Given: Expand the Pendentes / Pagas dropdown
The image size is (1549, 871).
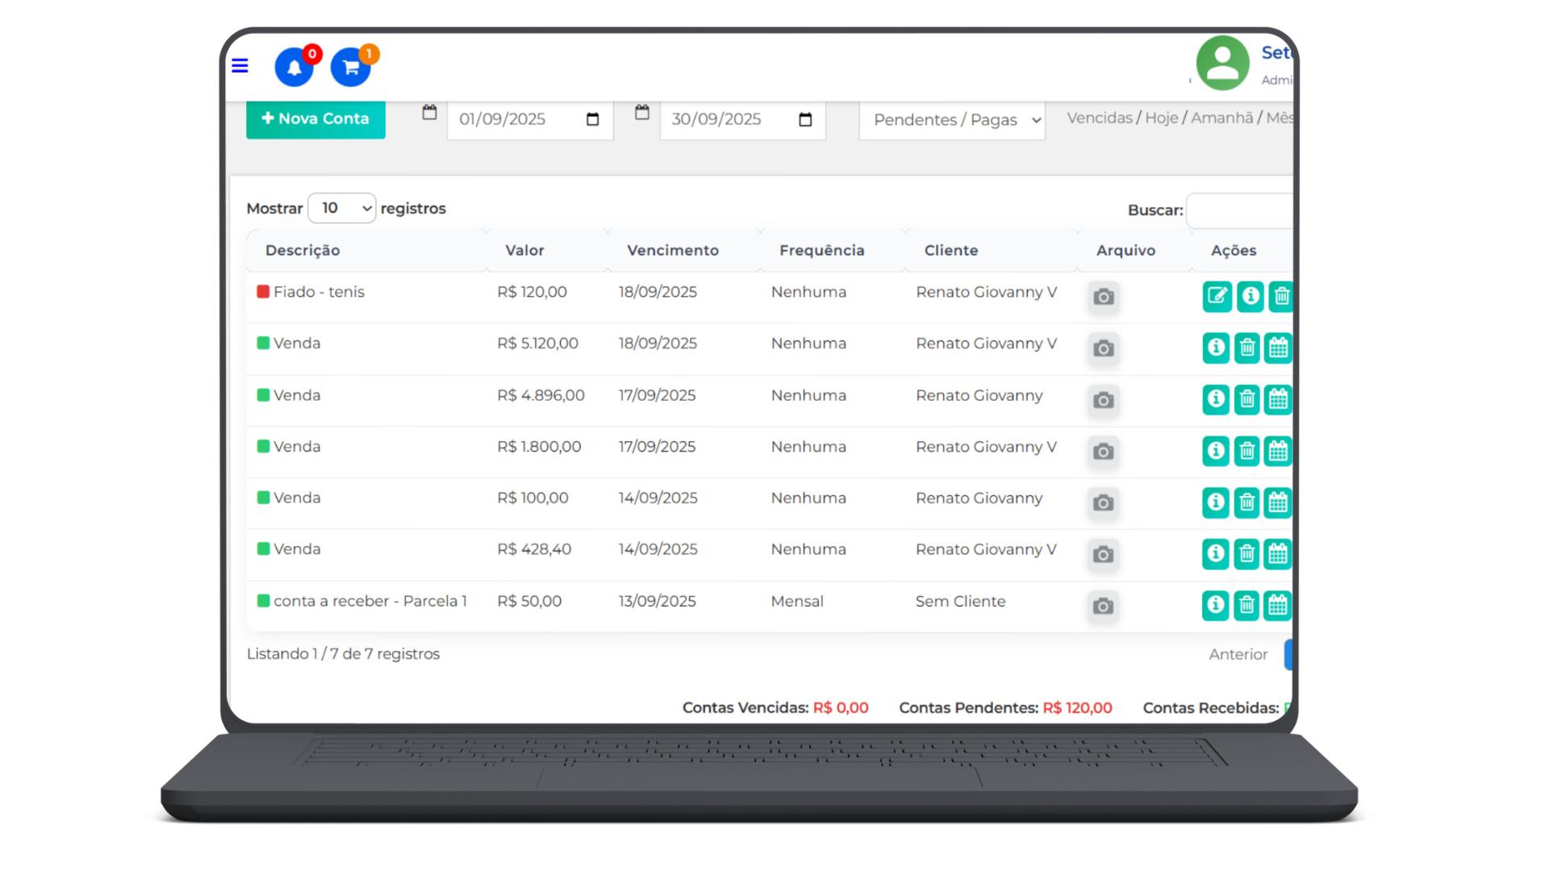Looking at the screenshot, I should point(952,120).
